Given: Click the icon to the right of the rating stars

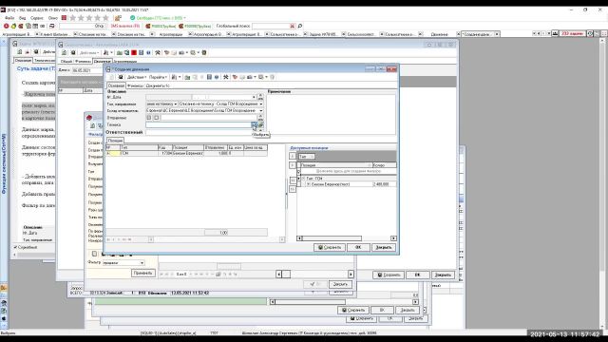Looking at the screenshot, I should point(118,18).
